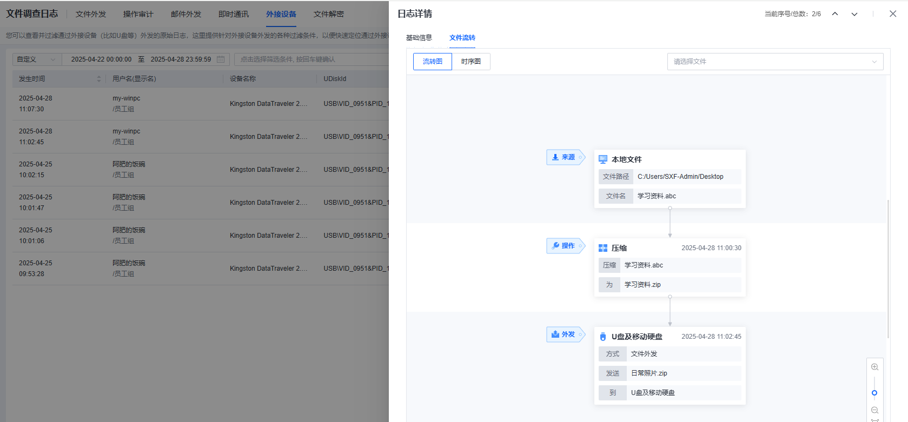This screenshot has height=422, width=908.
Task: Open the 请选择文件 file dropdown
Action: pos(775,62)
